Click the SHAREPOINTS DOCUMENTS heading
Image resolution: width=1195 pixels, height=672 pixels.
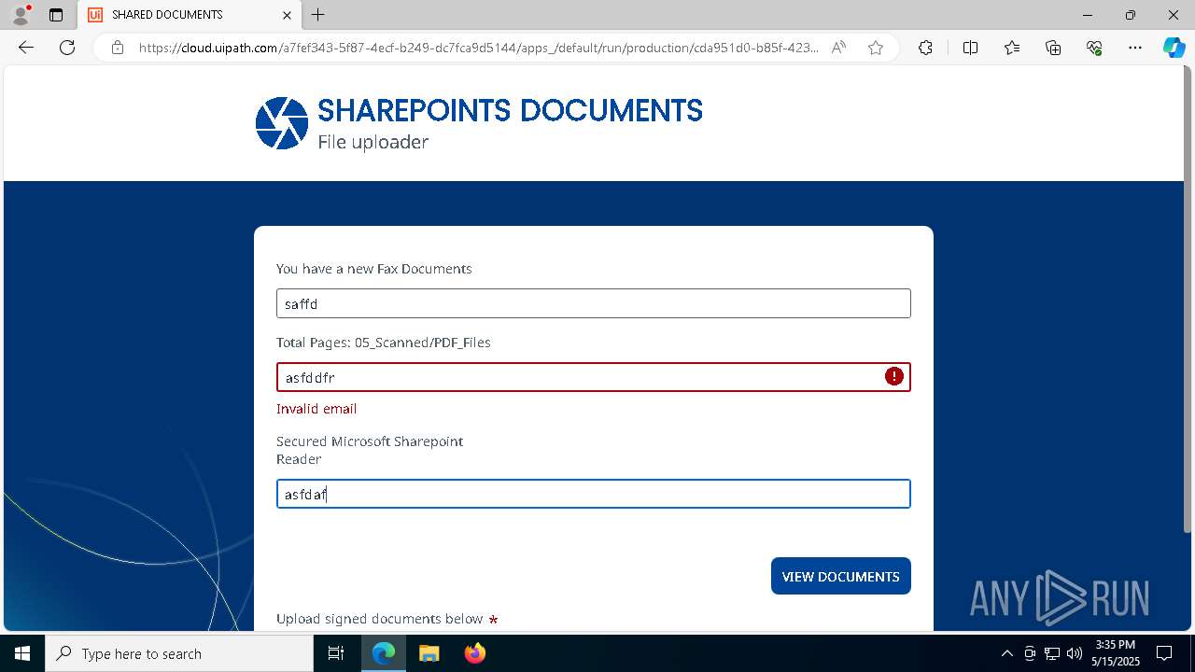pos(511,111)
